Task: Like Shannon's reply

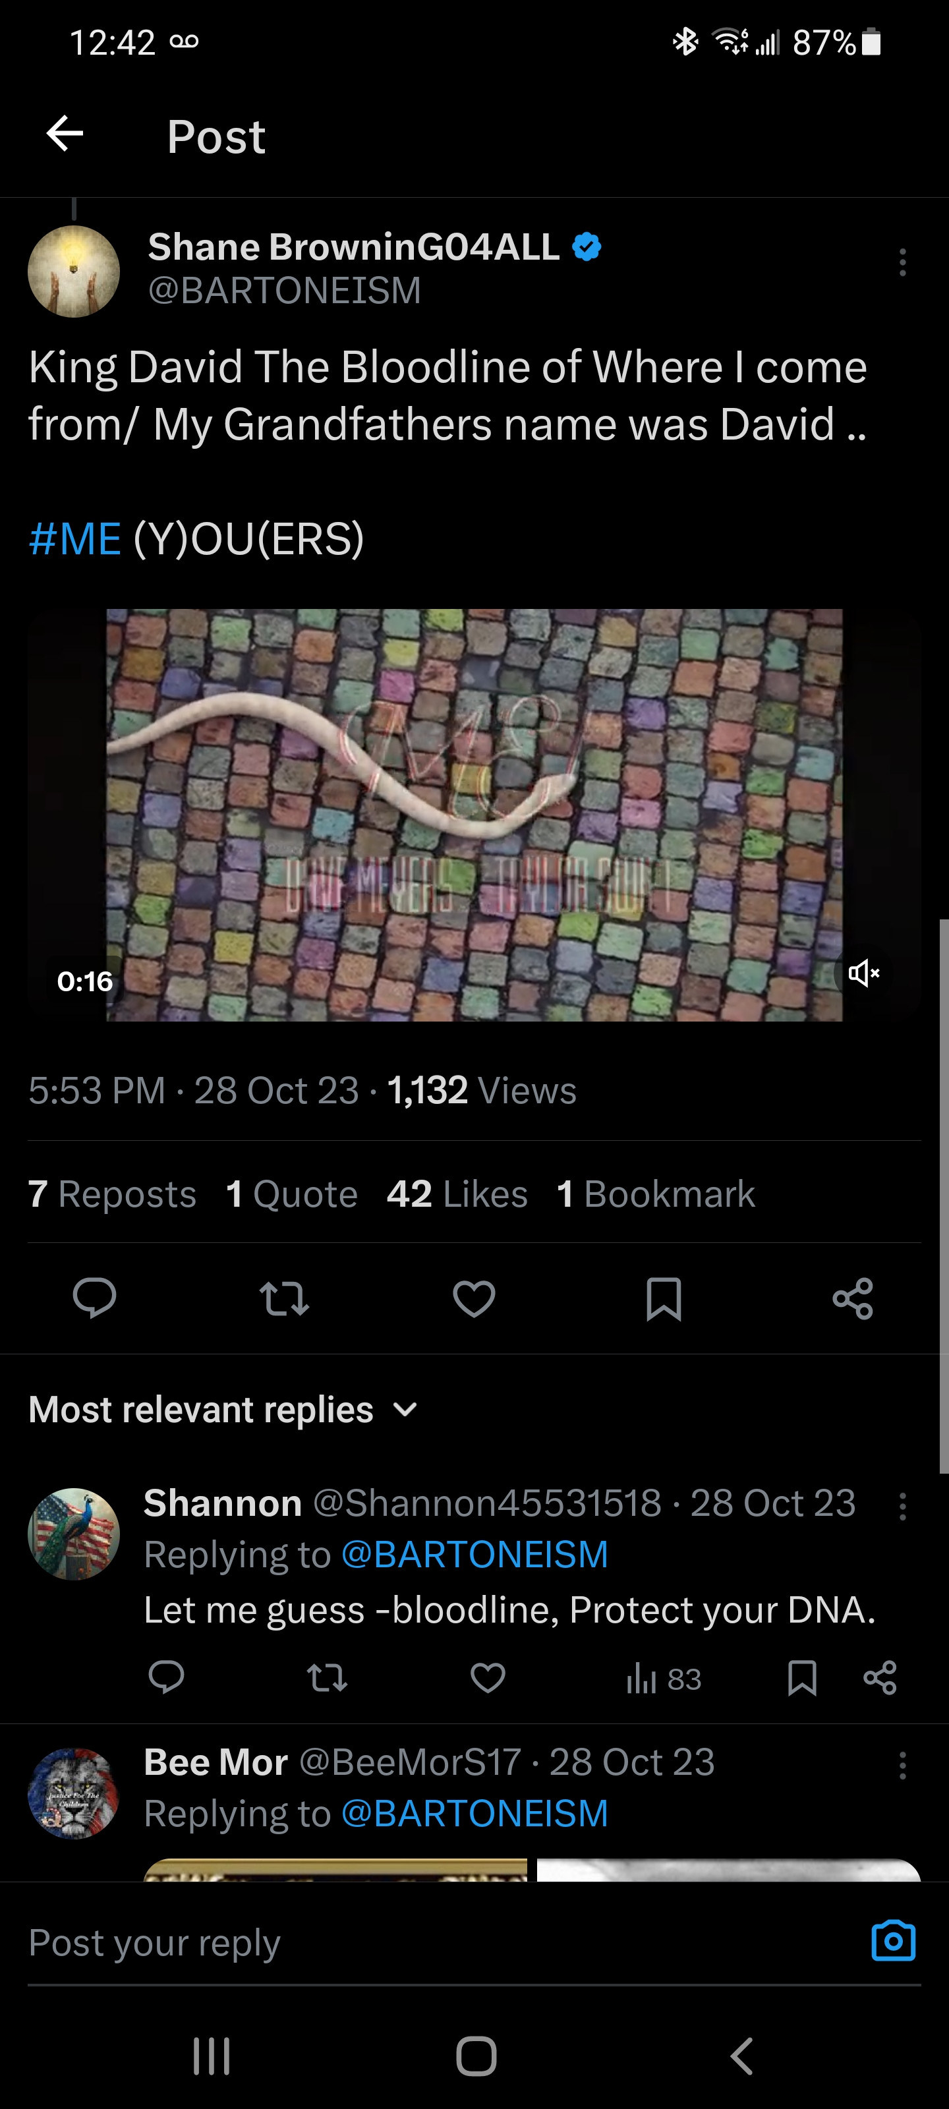Action: (488, 1679)
